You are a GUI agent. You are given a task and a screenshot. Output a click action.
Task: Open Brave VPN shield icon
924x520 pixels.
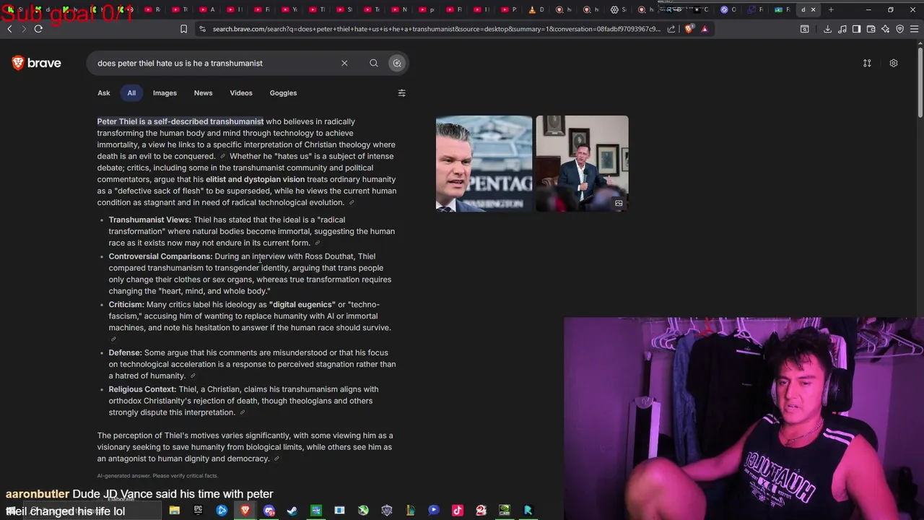899,29
